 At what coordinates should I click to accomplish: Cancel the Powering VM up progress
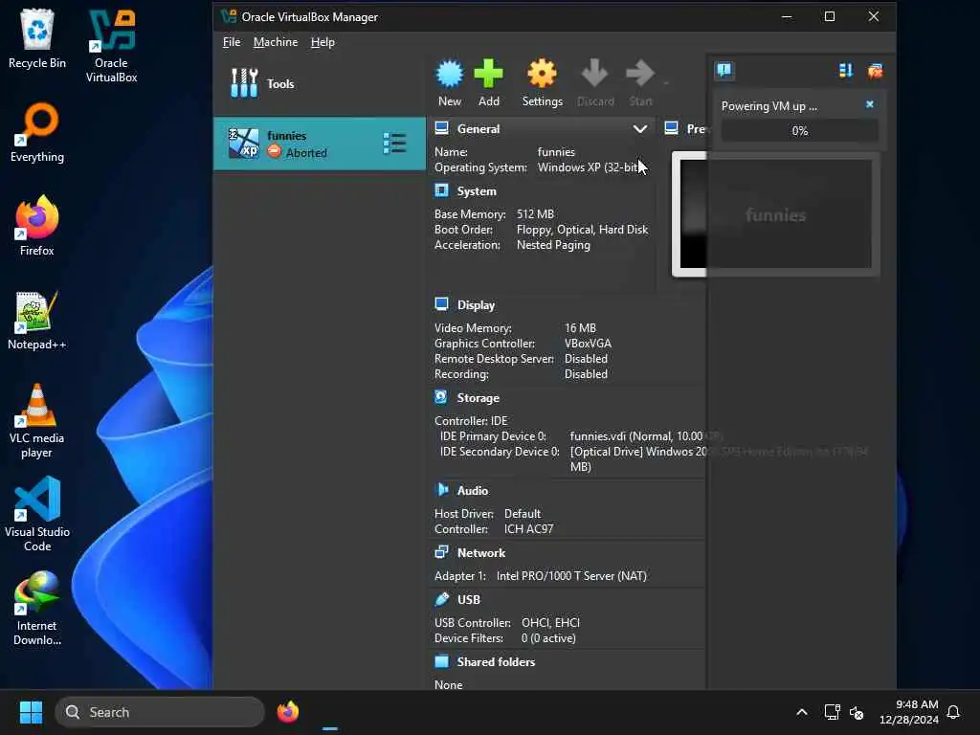click(x=869, y=104)
